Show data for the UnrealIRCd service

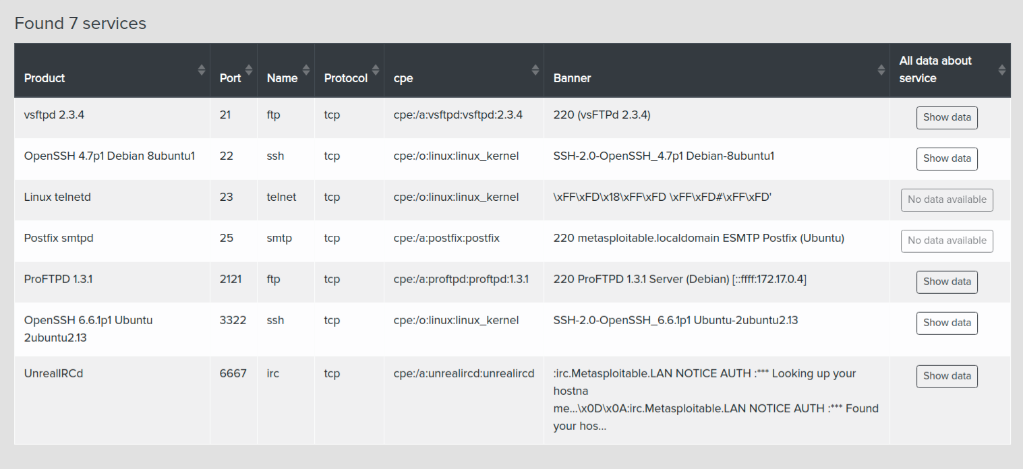(x=947, y=376)
